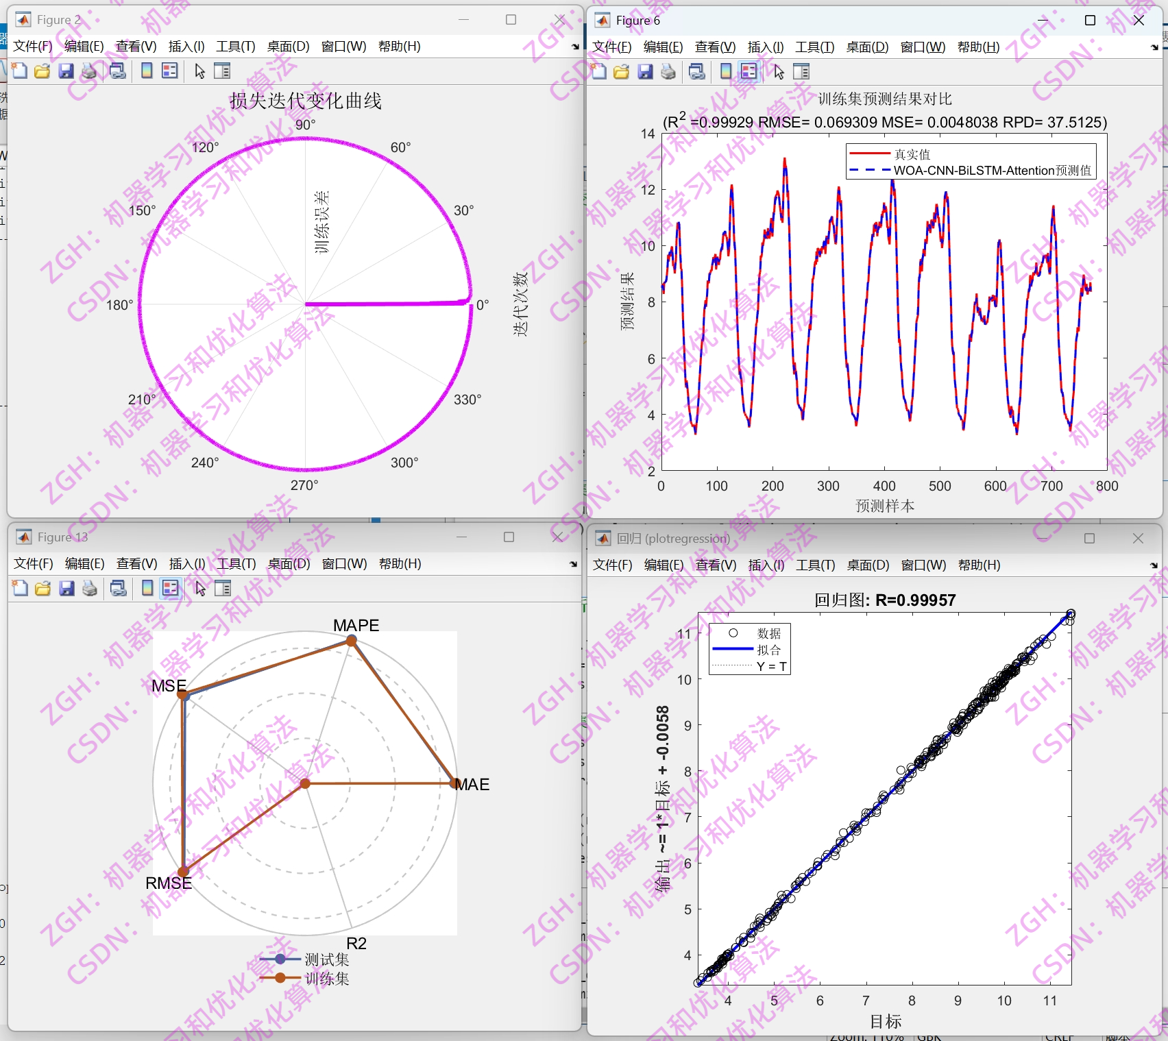Select WOA-CNN-BiLSTM-Attention预测值 legend entry
Viewport: 1168px width, 1041px height.
pyautogui.click(x=971, y=170)
